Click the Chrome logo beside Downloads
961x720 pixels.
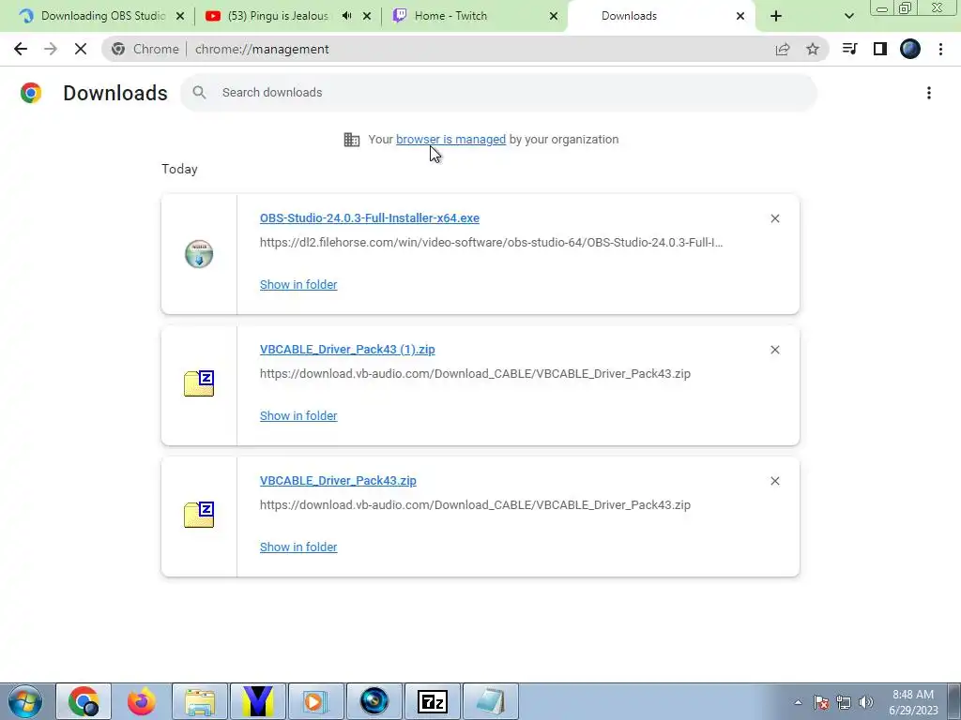click(31, 93)
